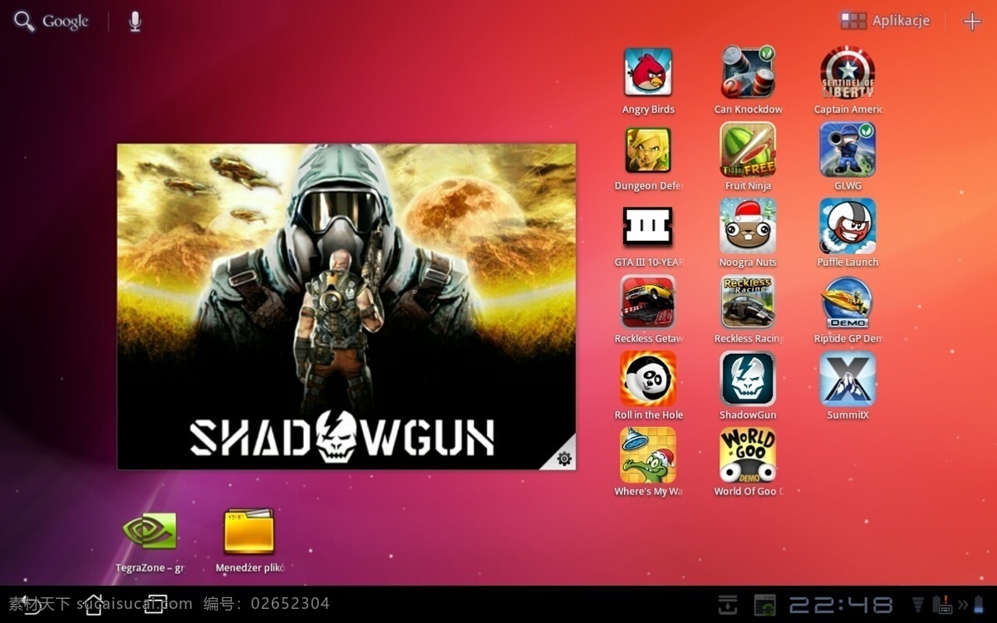Viewport: 997px width, 623px height.
Task: Tap the plus button to customize home screen
Action: (x=972, y=22)
